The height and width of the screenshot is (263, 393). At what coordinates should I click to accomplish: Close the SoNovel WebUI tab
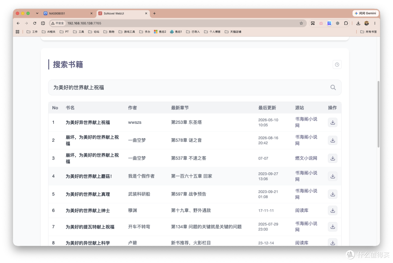point(146,13)
